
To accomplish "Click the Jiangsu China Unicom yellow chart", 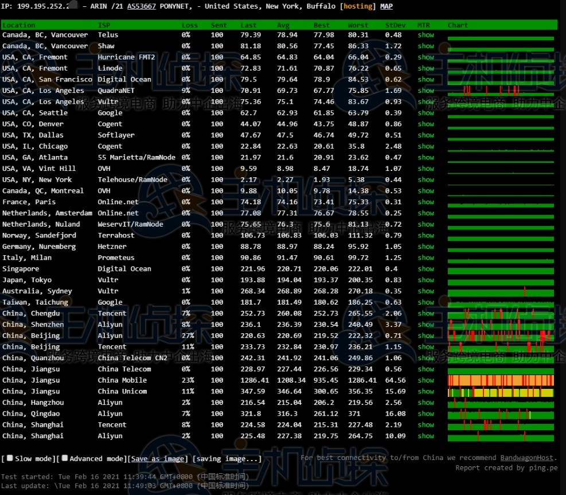I will [x=501, y=392].
